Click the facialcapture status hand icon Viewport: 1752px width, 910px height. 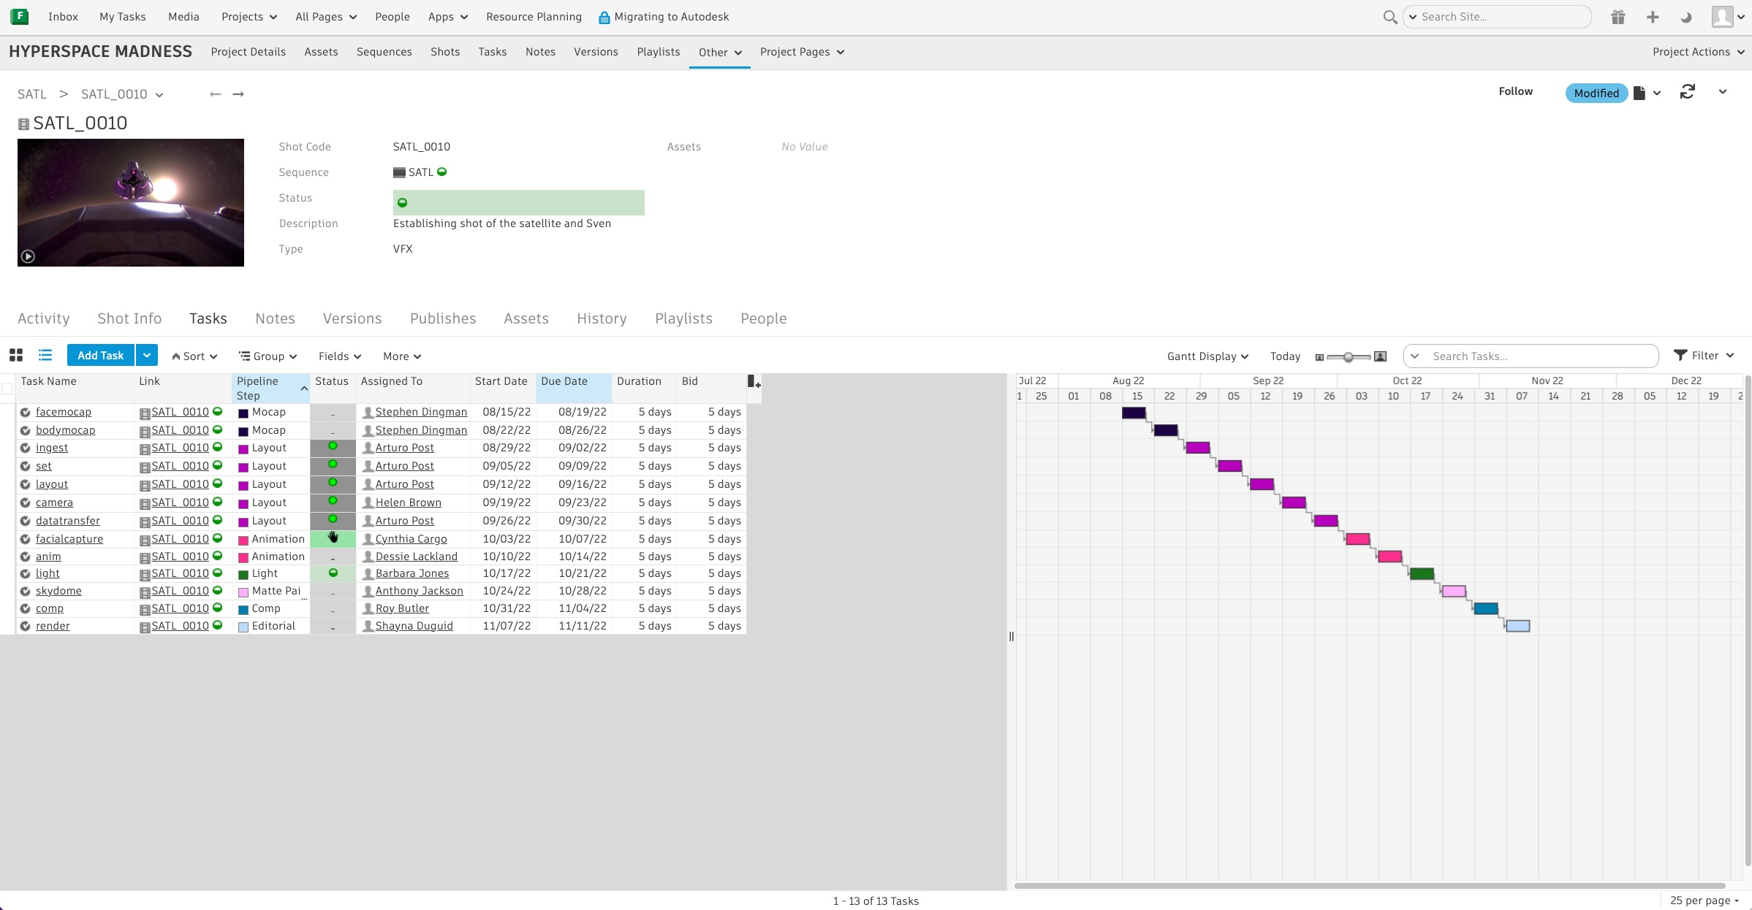pos(333,538)
